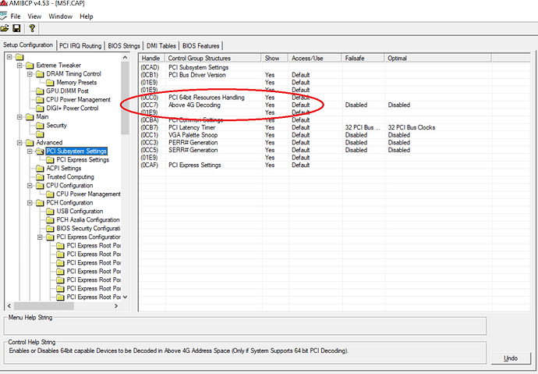Click the tree vertical scrollbar thumb

point(125,98)
